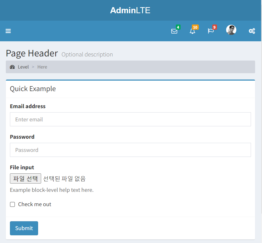262x243 pixels.
Task: Tick the Check me out checkbox
Action: tap(12, 204)
